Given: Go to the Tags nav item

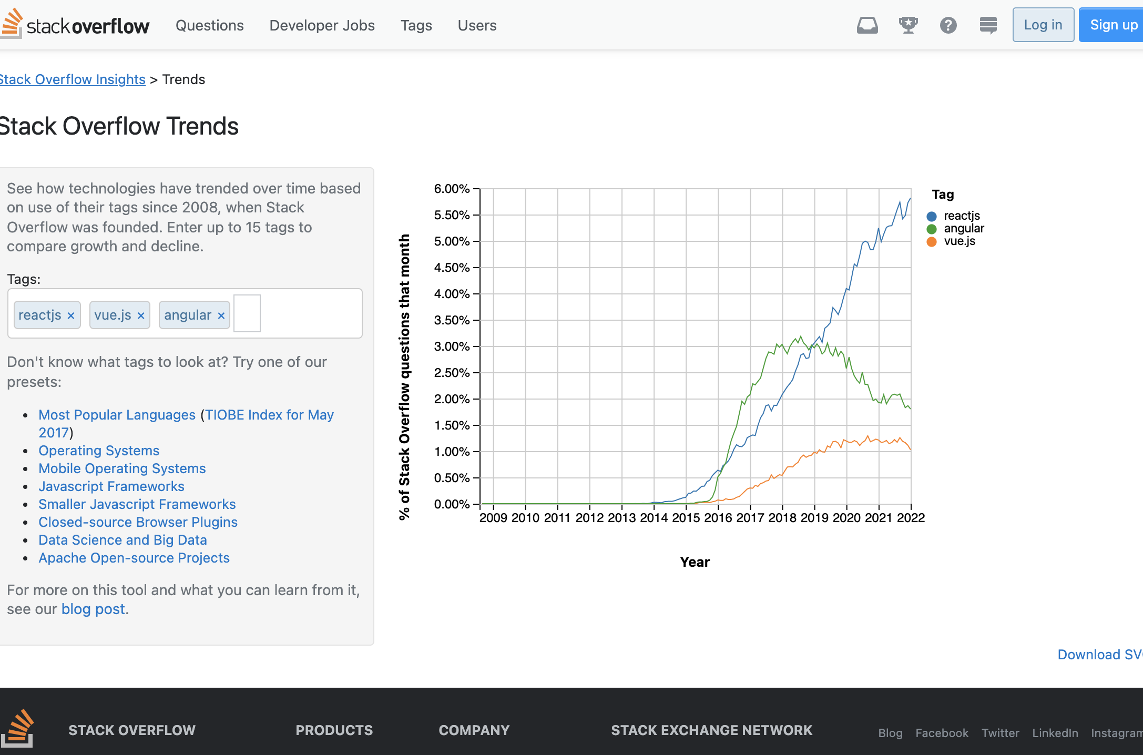Looking at the screenshot, I should point(416,25).
